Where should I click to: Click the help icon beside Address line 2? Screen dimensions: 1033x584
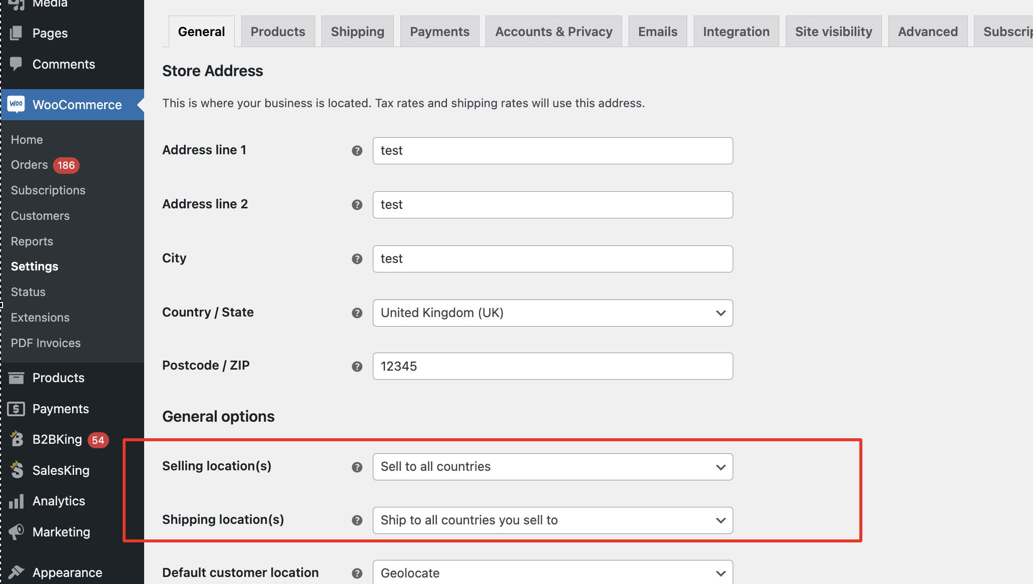(357, 205)
